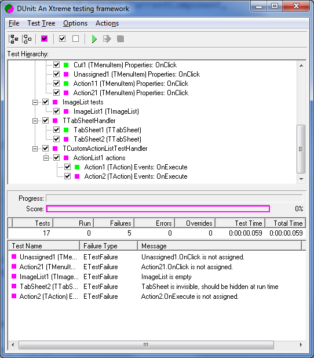Image resolution: width=314 pixels, height=358 pixels.
Task: Uncheck the Action1 OnExecute checkbox
Action: [x=68, y=167]
